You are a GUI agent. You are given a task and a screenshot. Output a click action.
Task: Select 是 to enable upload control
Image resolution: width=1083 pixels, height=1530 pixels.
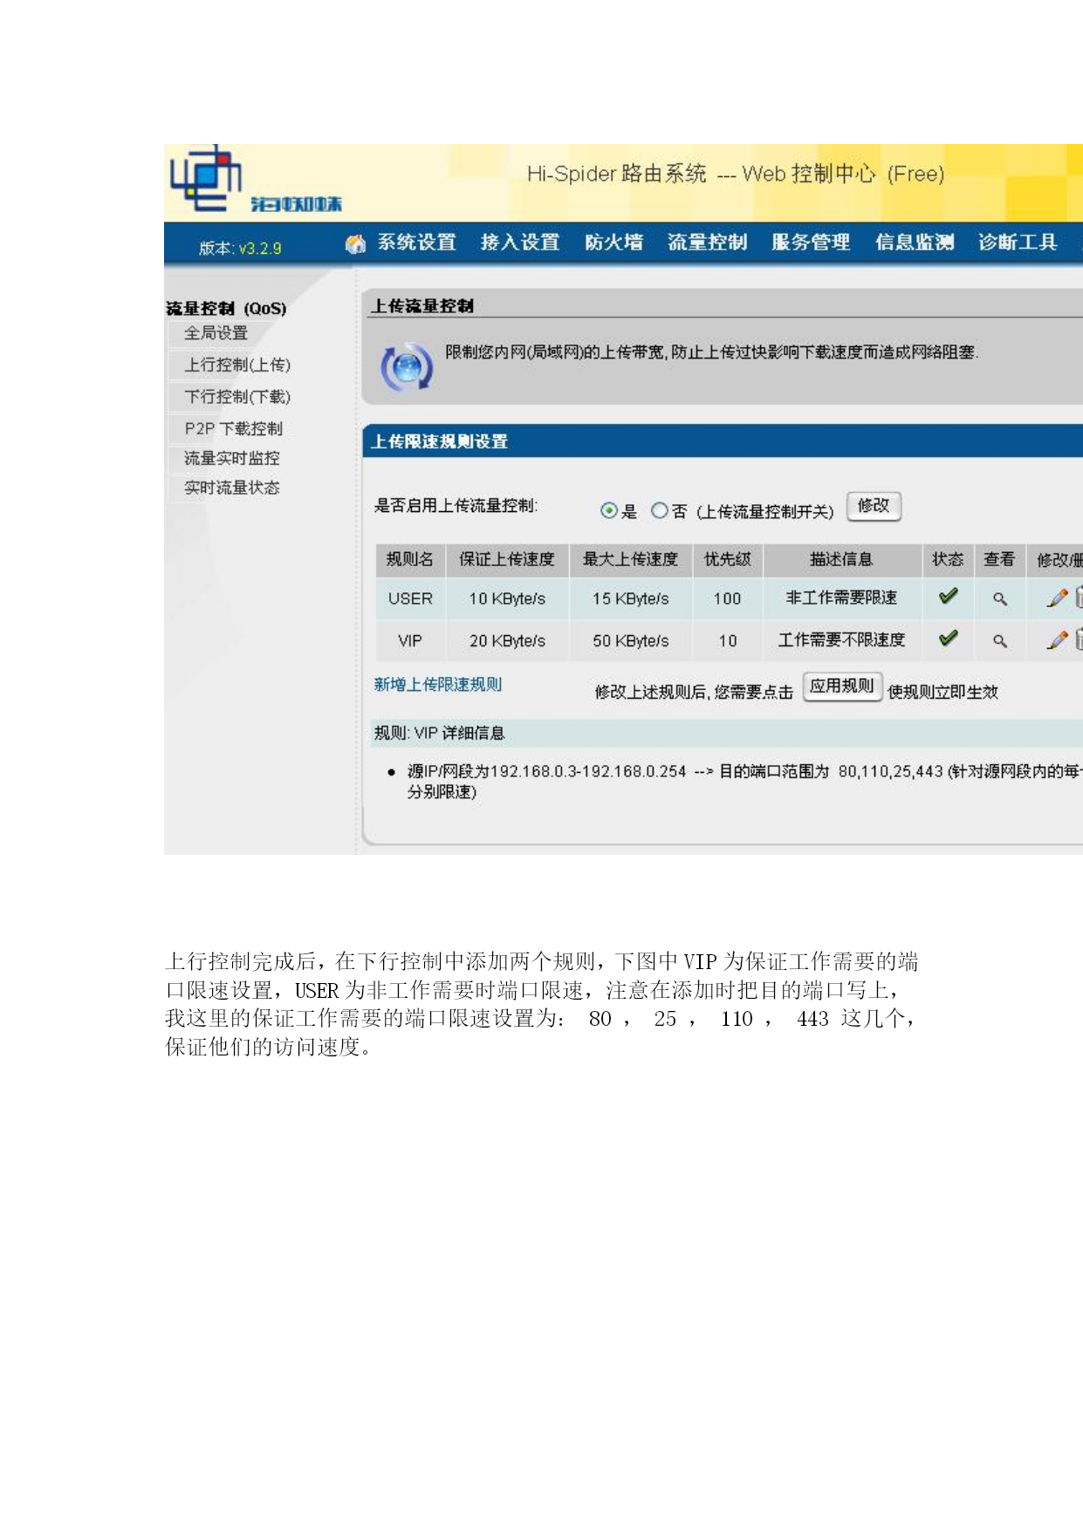(609, 510)
